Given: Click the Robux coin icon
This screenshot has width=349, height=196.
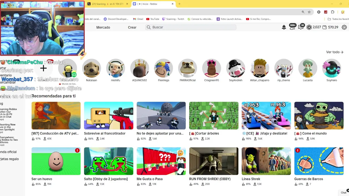Looking at the screenshot, I should [309, 27].
